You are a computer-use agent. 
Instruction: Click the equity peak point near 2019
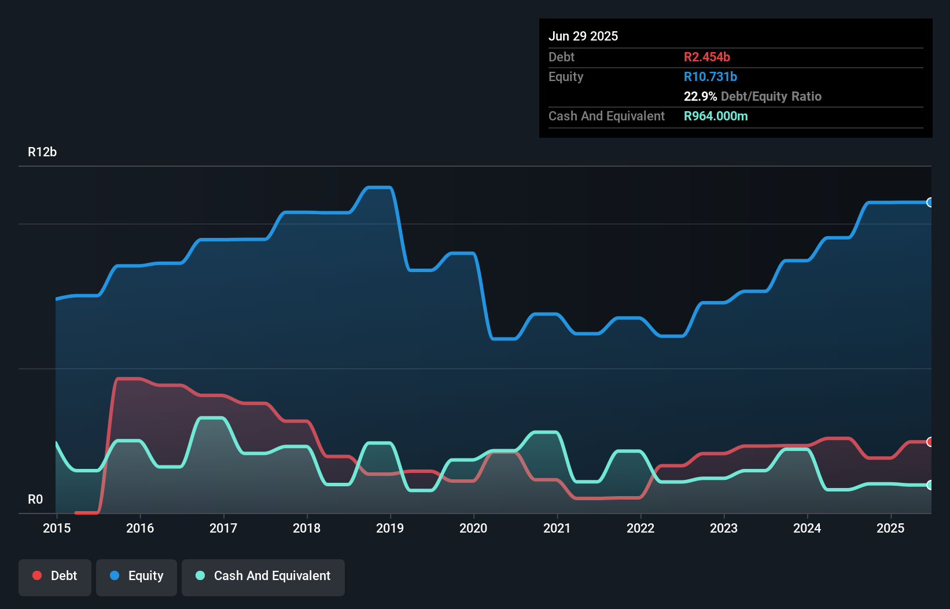click(x=379, y=187)
